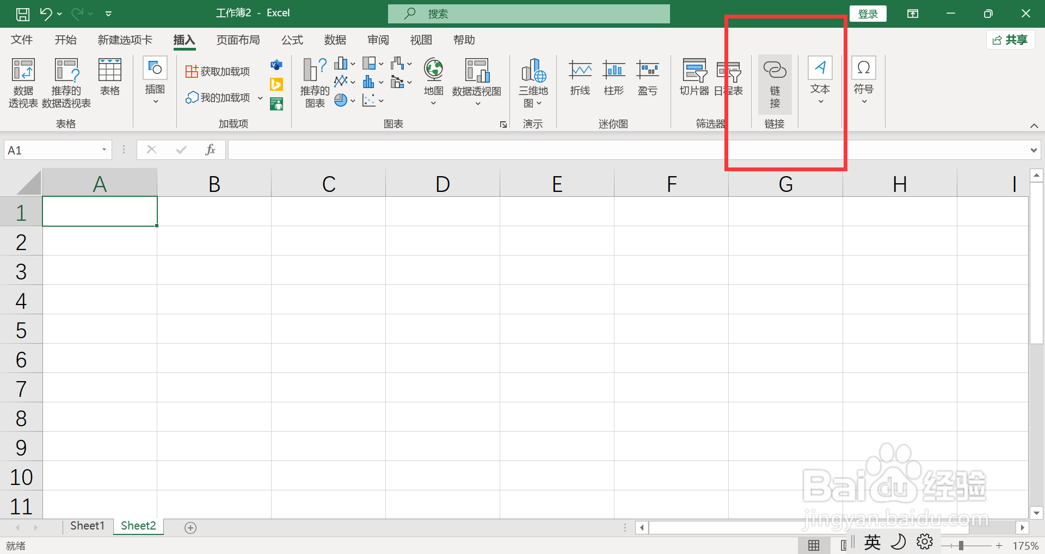This screenshot has width=1045, height=554.
Task: Click the Login (登录) button
Action: pyautogui.click(x=868, y=14)
